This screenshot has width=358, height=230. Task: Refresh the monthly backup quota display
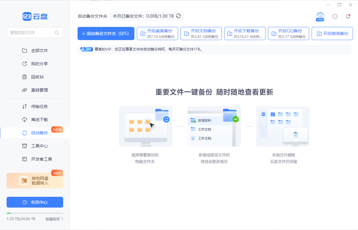coord(178,16)
